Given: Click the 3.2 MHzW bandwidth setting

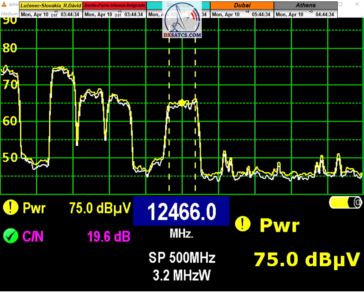Looking at the screenshot, I should point(182,275).
